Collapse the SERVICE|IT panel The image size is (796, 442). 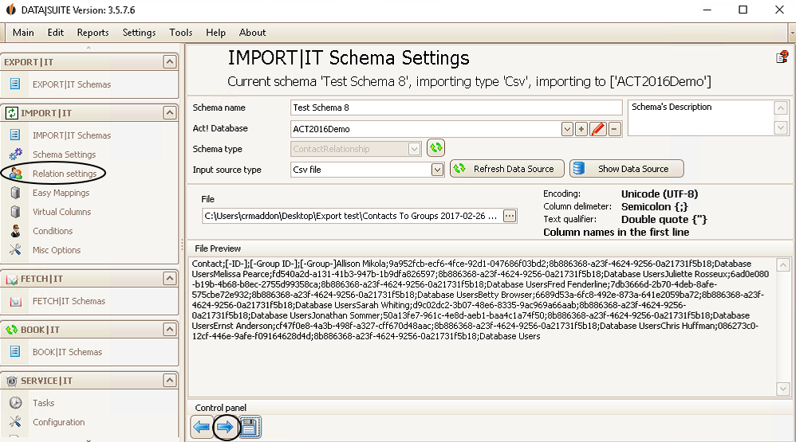170,380
